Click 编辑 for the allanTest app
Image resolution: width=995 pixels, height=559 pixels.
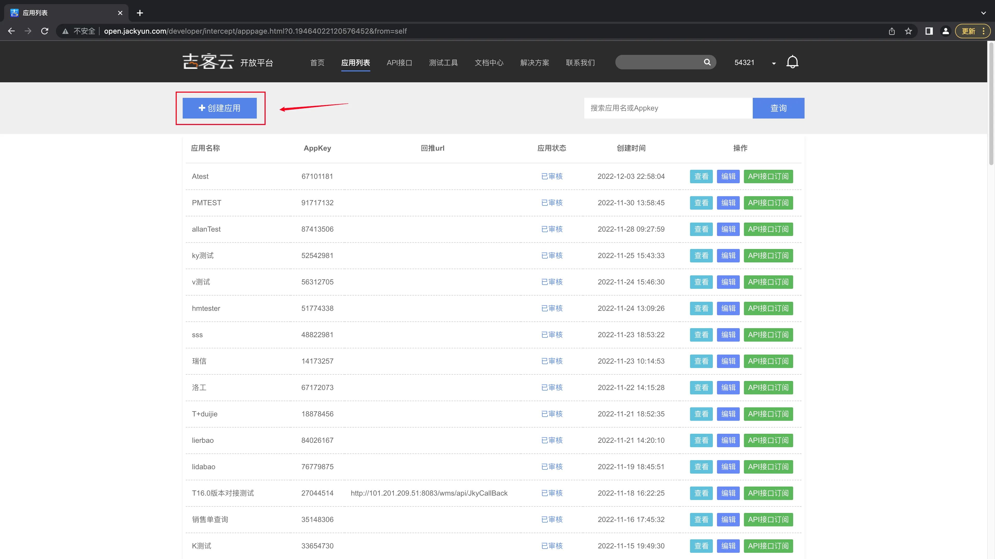click(728, 229)
